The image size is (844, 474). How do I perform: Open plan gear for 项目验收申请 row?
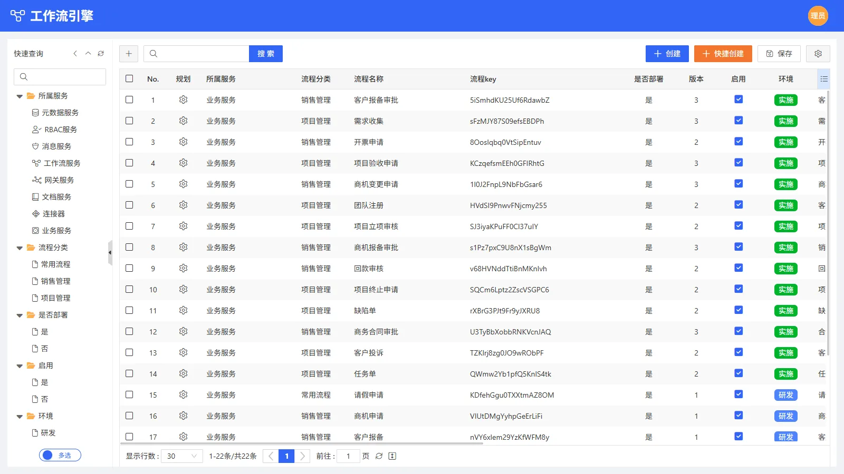pyautogui.click(x=183, y=163)
